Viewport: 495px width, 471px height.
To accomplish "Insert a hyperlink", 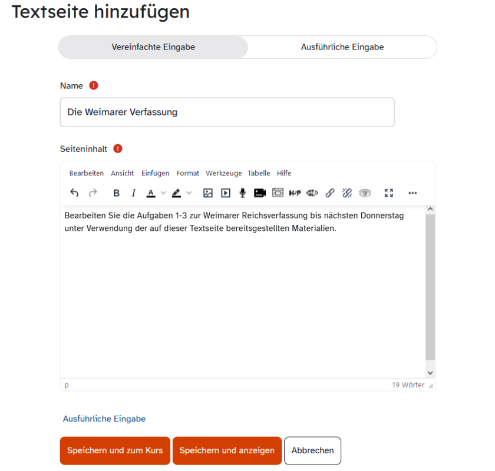I will (x=330, y=193).
